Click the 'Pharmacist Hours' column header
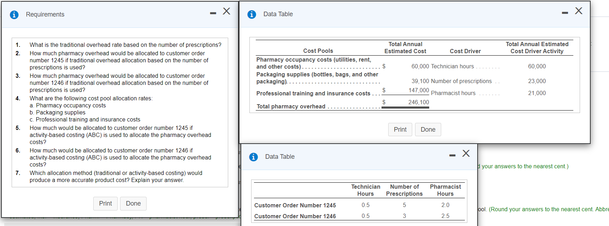 tap(445, 190)
